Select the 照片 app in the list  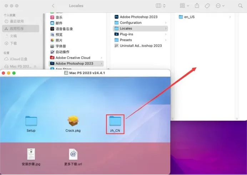click(x=76, y=40)
